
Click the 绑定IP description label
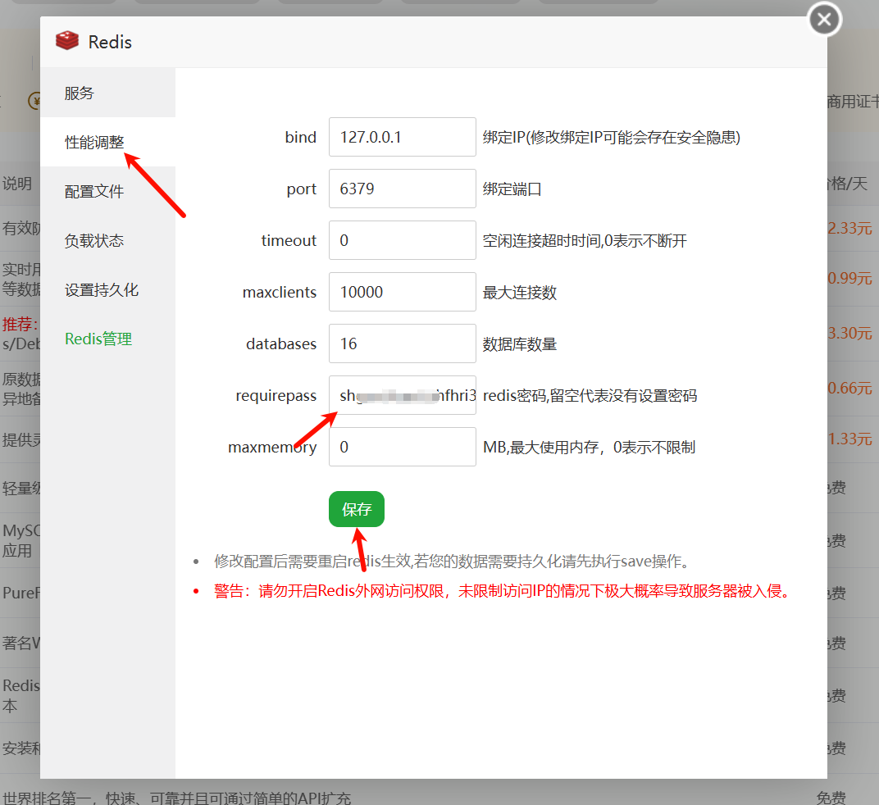point(611,137)
